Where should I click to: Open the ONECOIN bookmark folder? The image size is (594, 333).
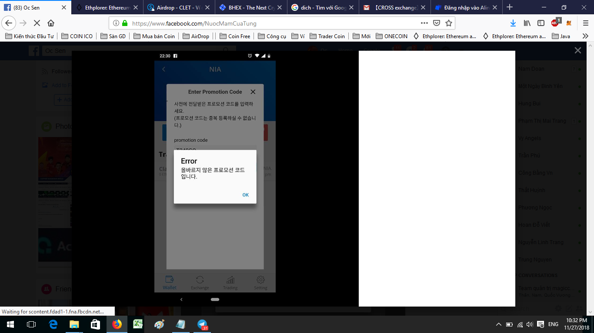point(392,36)
